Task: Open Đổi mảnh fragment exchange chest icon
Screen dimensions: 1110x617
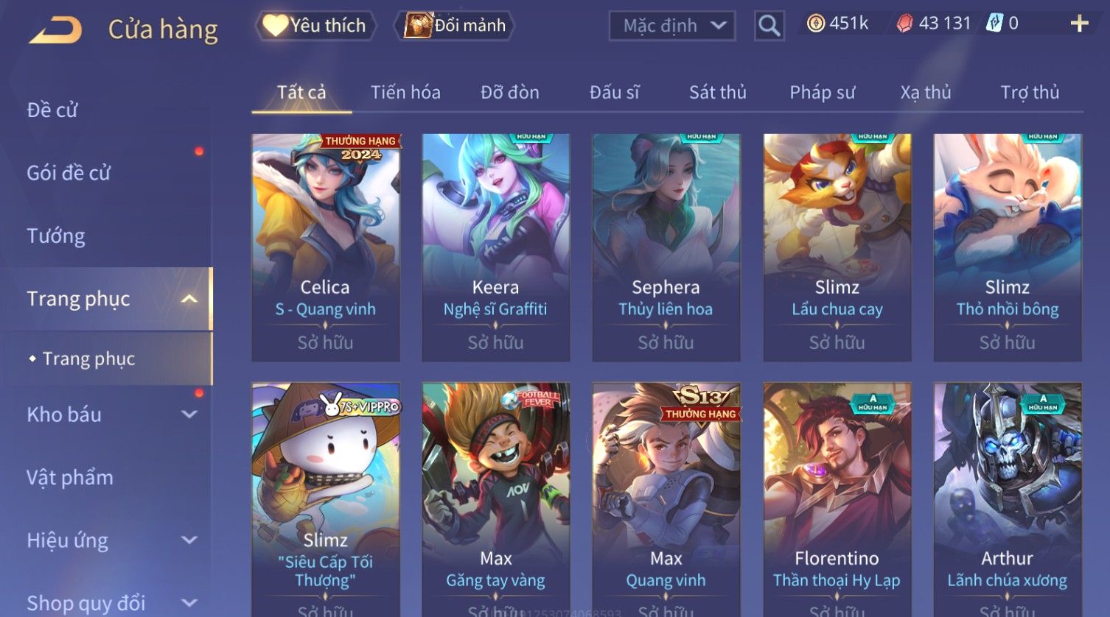Action: 455,26
